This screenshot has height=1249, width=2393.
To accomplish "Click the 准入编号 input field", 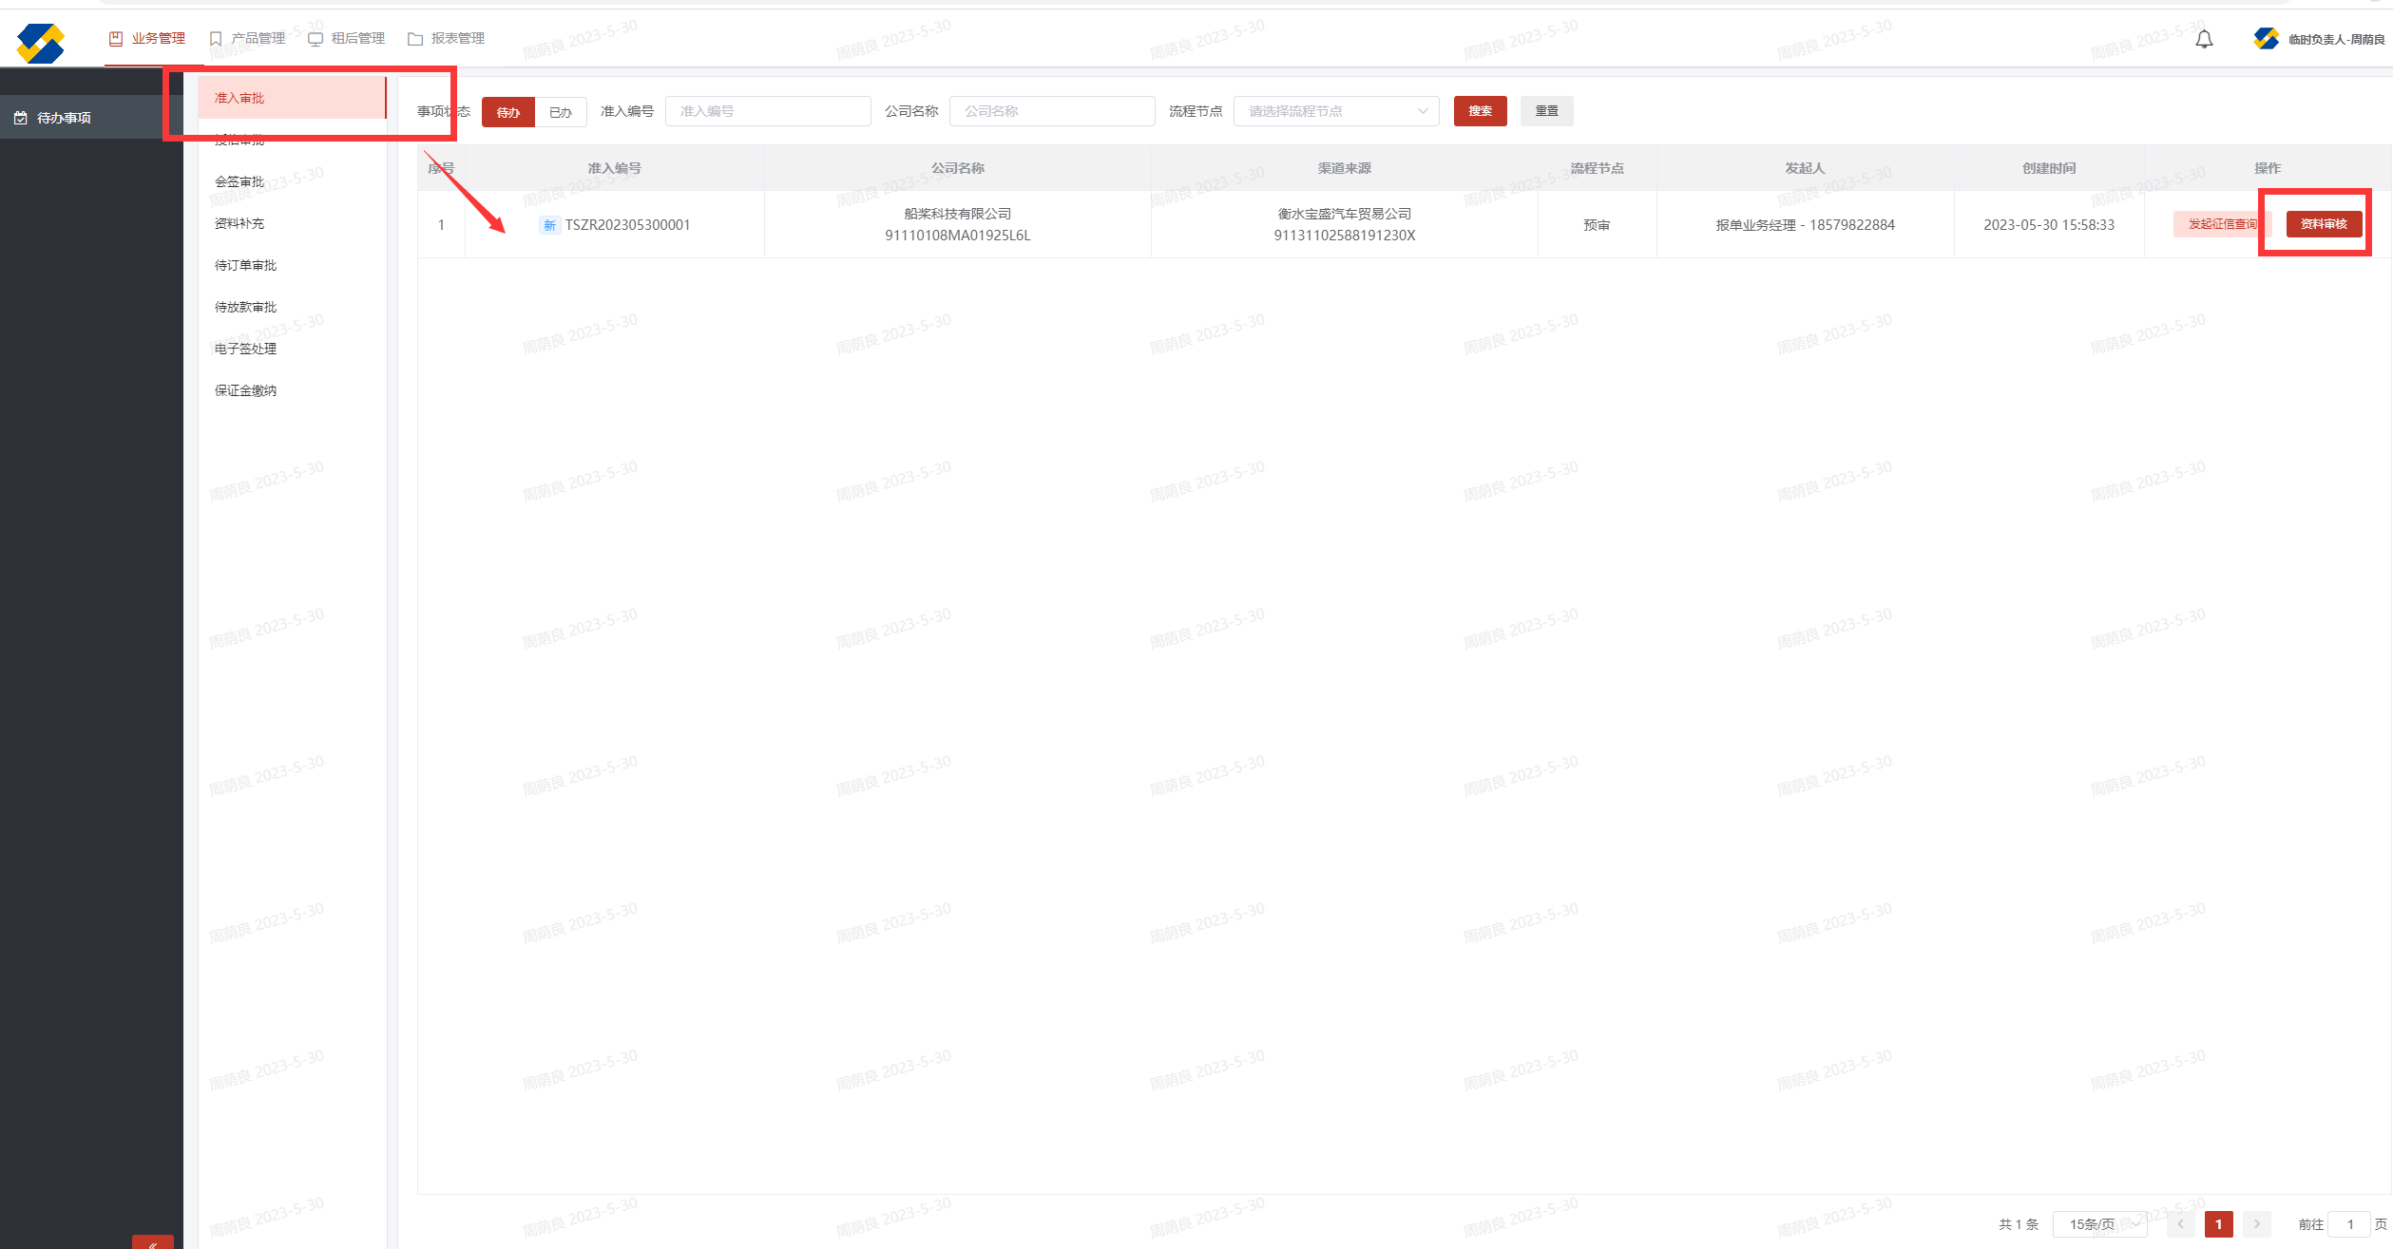I will 767,111.
